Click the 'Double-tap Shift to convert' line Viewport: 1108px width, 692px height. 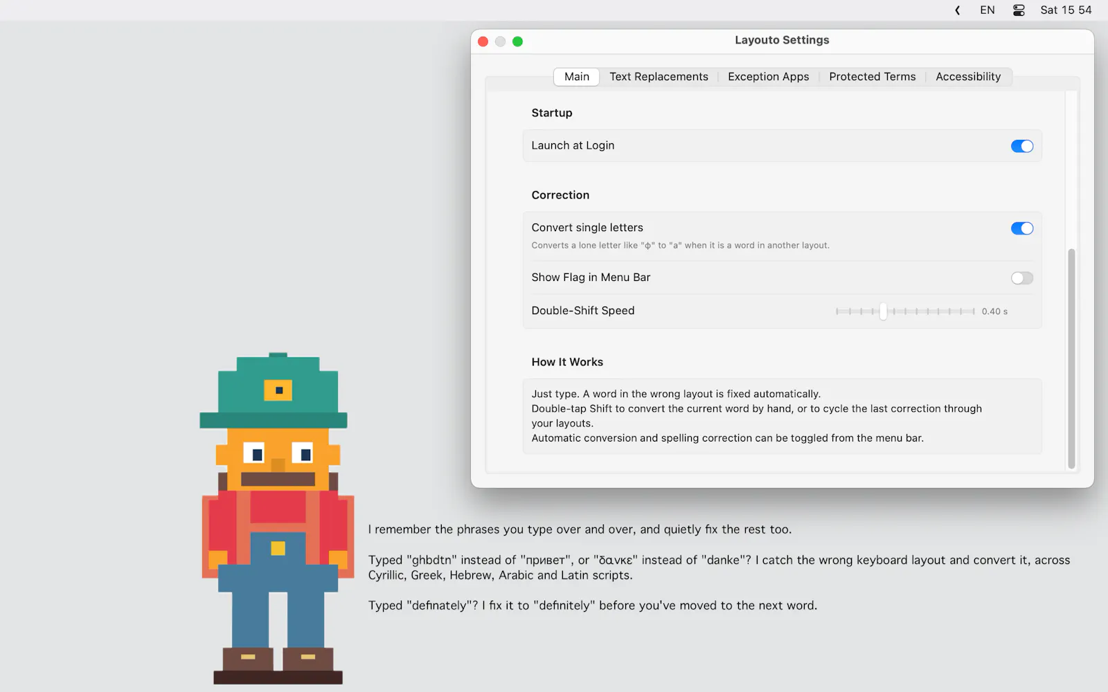point(756,416)
